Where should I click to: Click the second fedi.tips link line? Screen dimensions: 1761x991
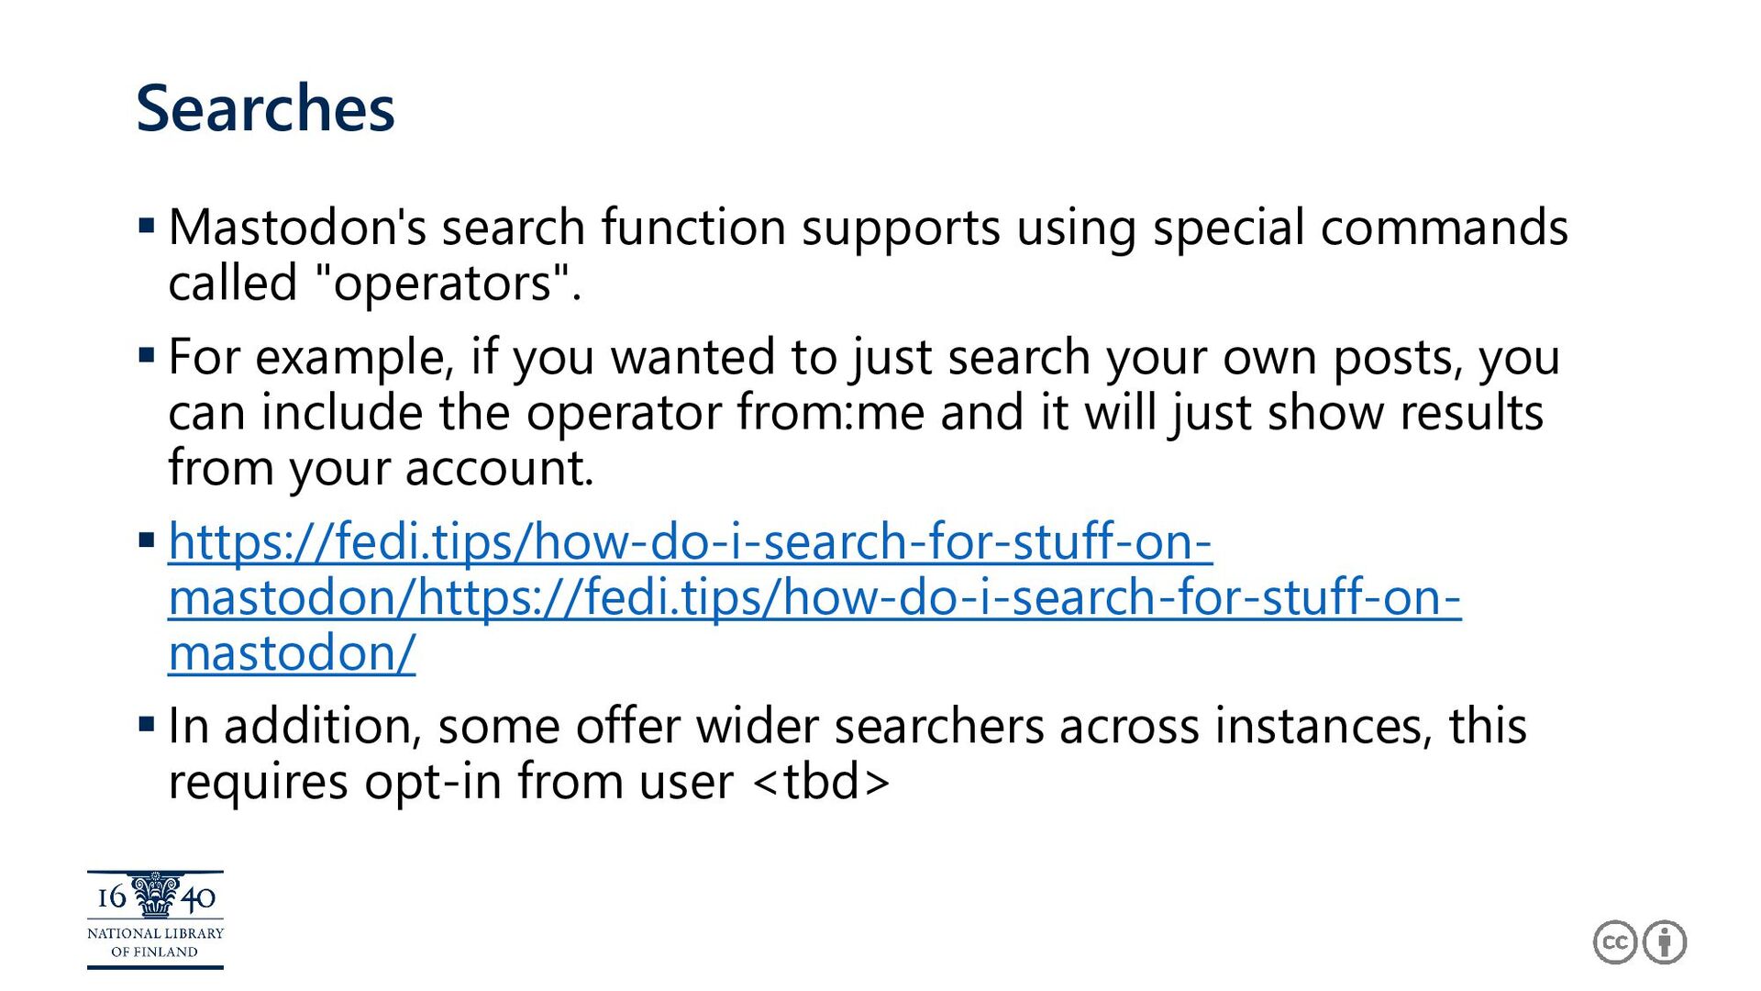814,597
